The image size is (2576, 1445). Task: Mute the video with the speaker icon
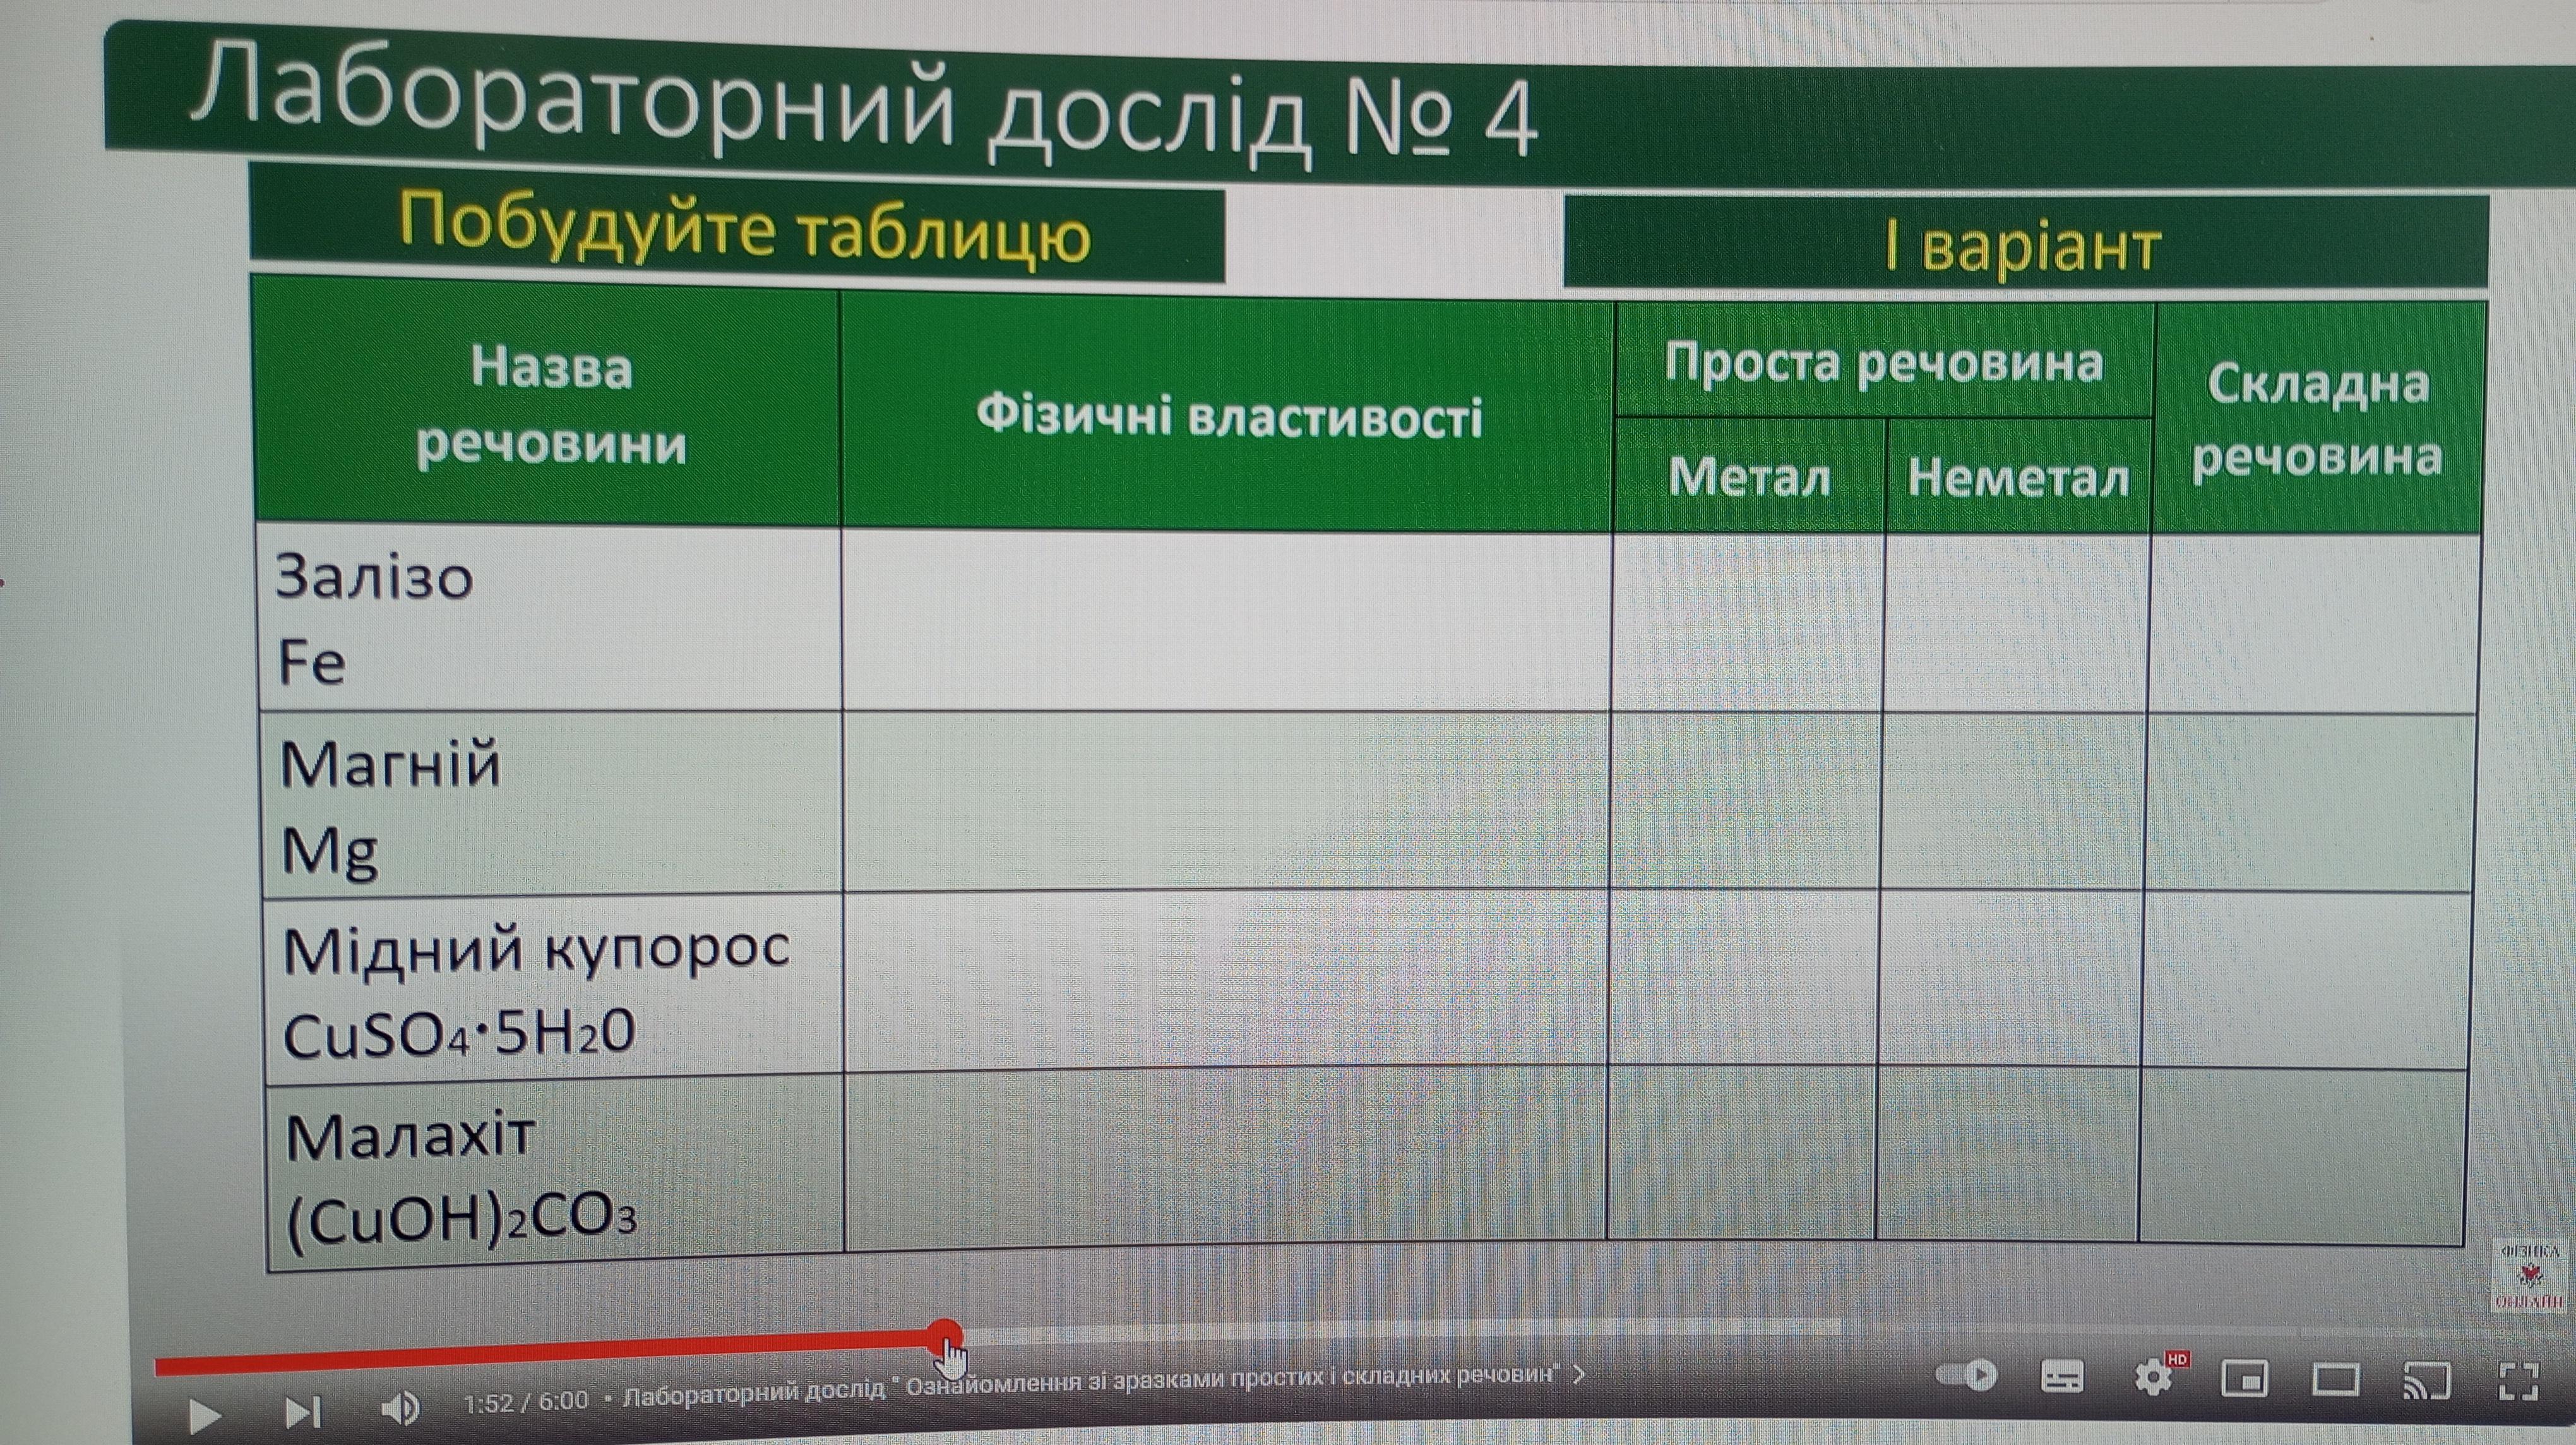(x=400, y=1409)
